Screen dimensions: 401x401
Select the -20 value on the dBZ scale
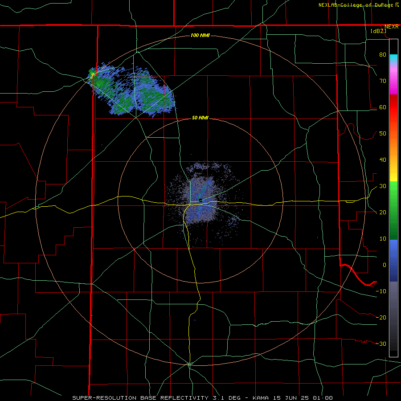[381, 318]
